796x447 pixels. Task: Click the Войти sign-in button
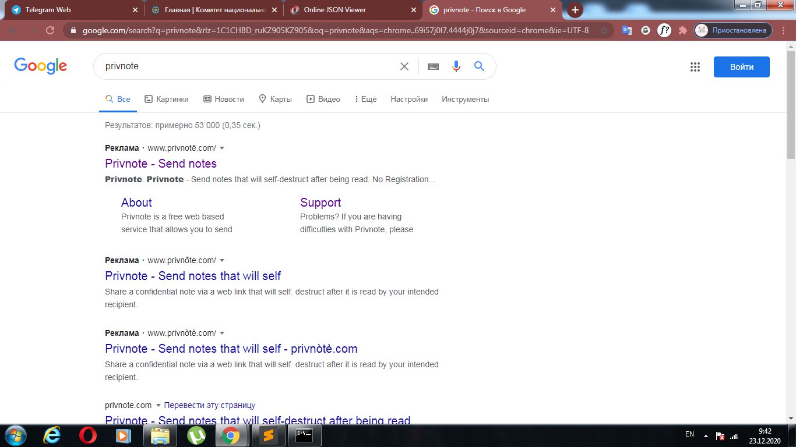(x=741, y=67)
